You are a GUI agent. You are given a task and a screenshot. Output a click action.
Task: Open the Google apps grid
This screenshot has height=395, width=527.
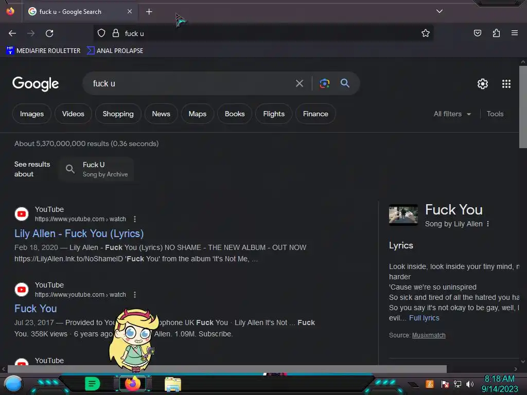[506, 84]
